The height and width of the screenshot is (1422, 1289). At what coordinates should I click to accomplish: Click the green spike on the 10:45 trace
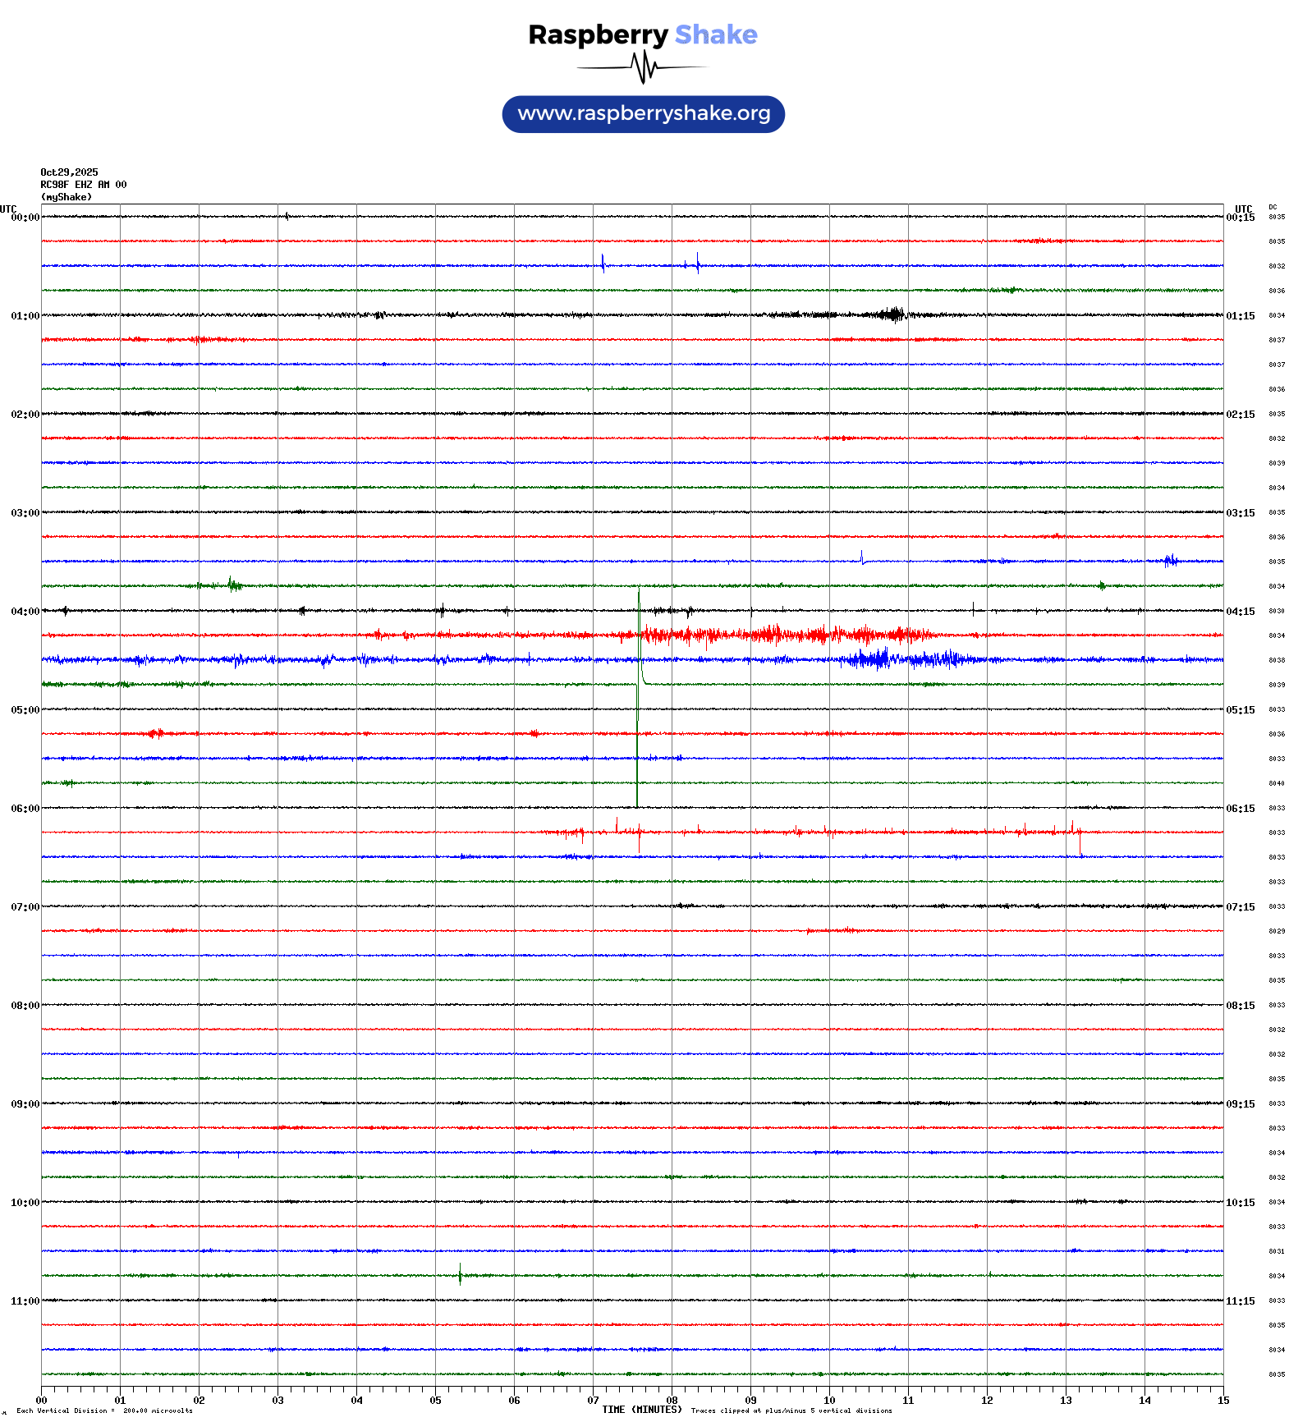coord(460,1274)
